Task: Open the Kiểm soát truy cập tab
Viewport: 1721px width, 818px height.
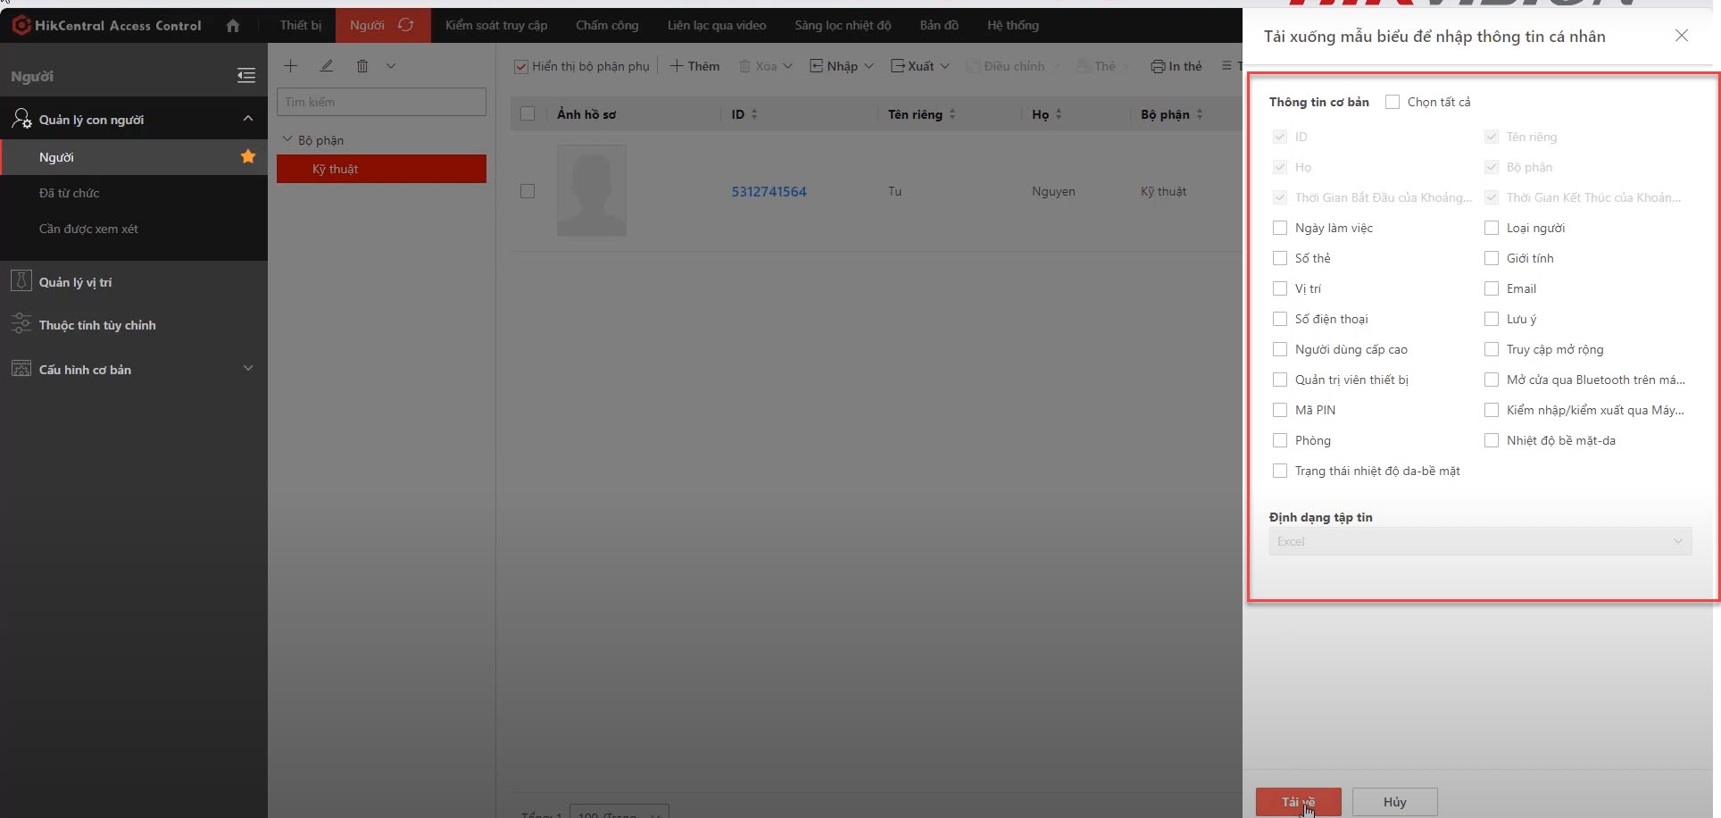Action: [x=496, y=25]
